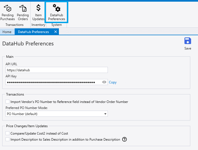This screenshot has width=198, height=150.
Task: Select the 'Price Changes/Item Updates' section heading
Action: 27,126
